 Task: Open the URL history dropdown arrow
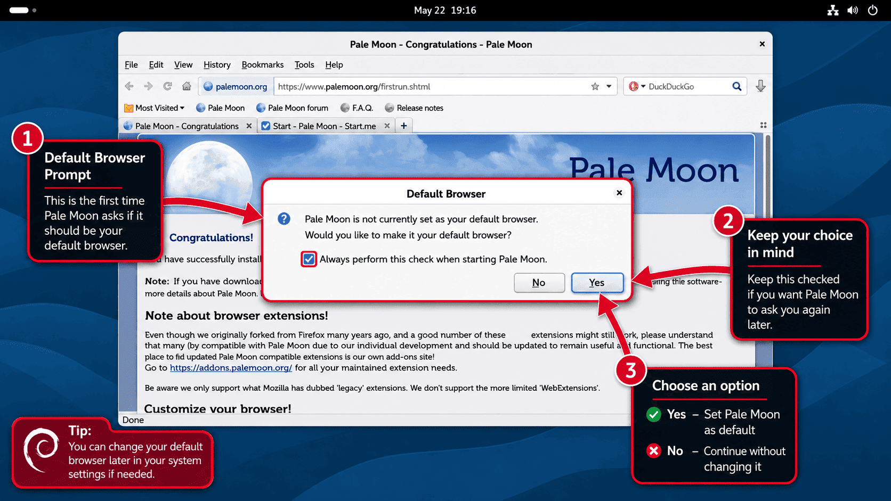(609, 86)
